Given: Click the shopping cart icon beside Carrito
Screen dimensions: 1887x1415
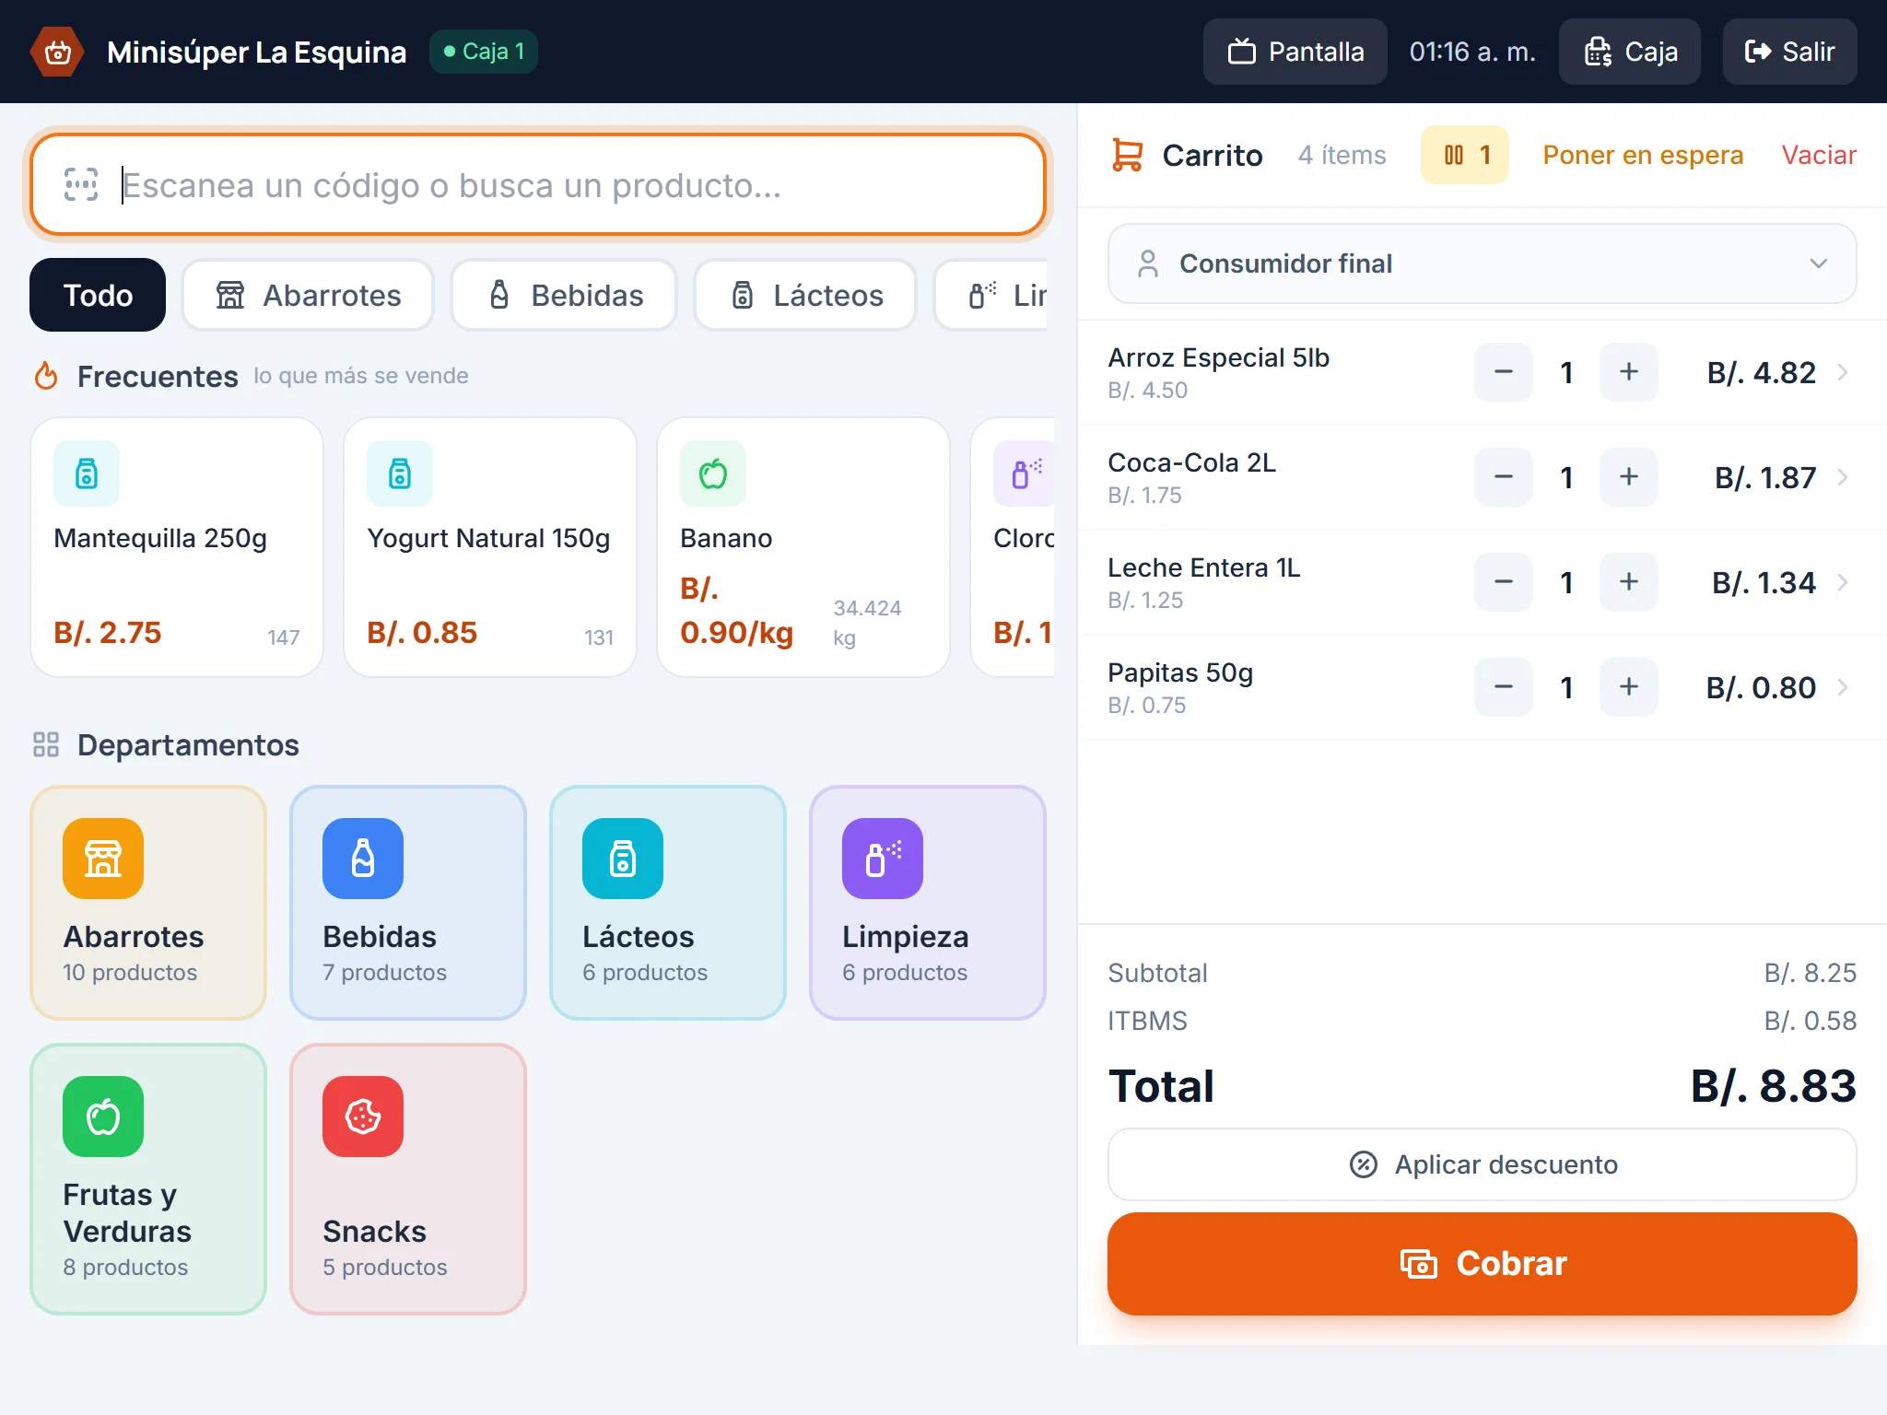Looking at the screenshot, I should [x=1127, y=155].
